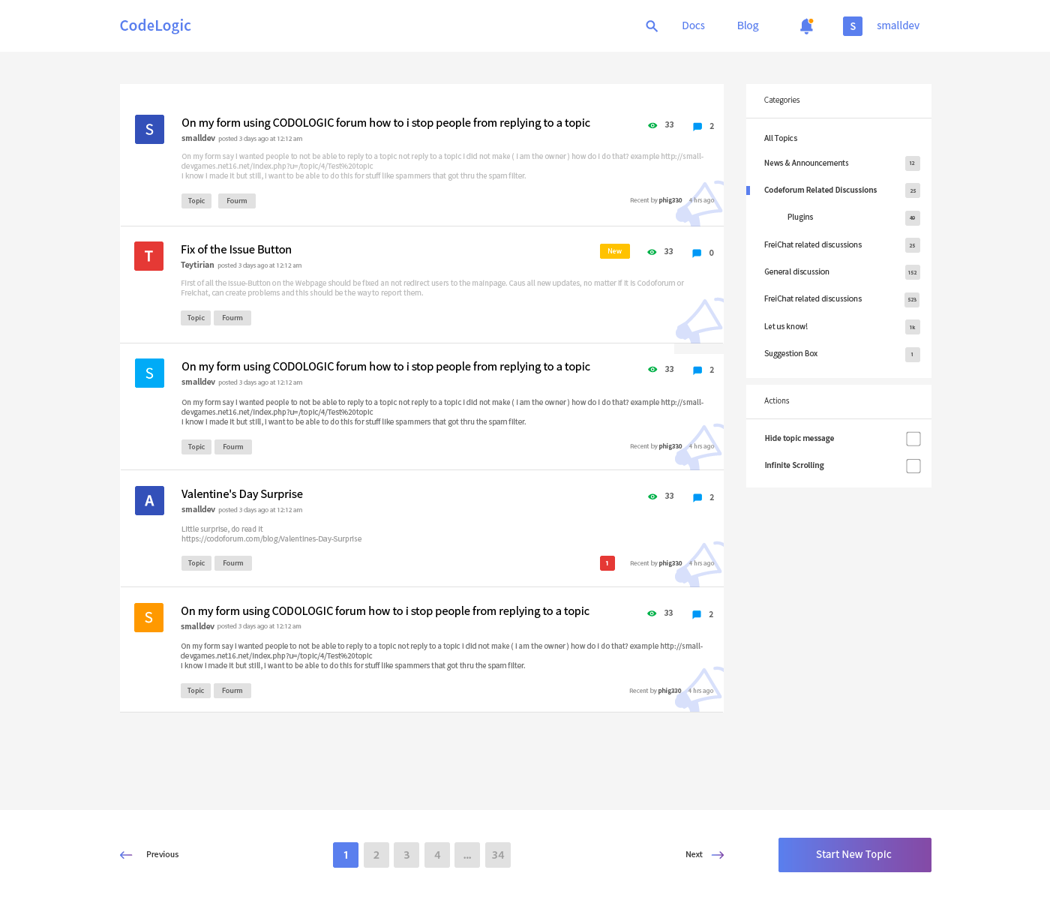Click the Previous left arrow icon
Viewport: 1050px width, 900px height.
(x=126, y=855)
